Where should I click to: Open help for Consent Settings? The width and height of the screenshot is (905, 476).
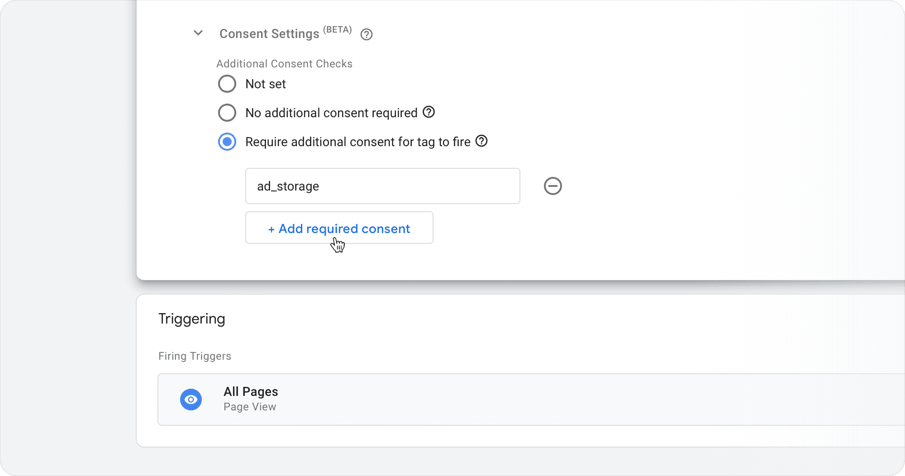(x=367, y=34)
